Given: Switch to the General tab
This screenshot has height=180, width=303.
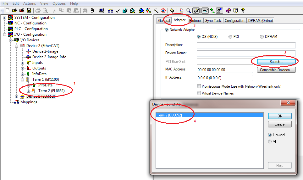Looking at the screenshot, I should coord(164,21).
